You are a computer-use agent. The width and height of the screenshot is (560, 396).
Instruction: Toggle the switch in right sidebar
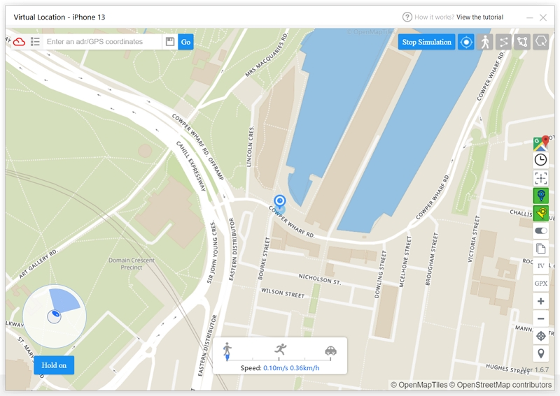coord(540,230)
